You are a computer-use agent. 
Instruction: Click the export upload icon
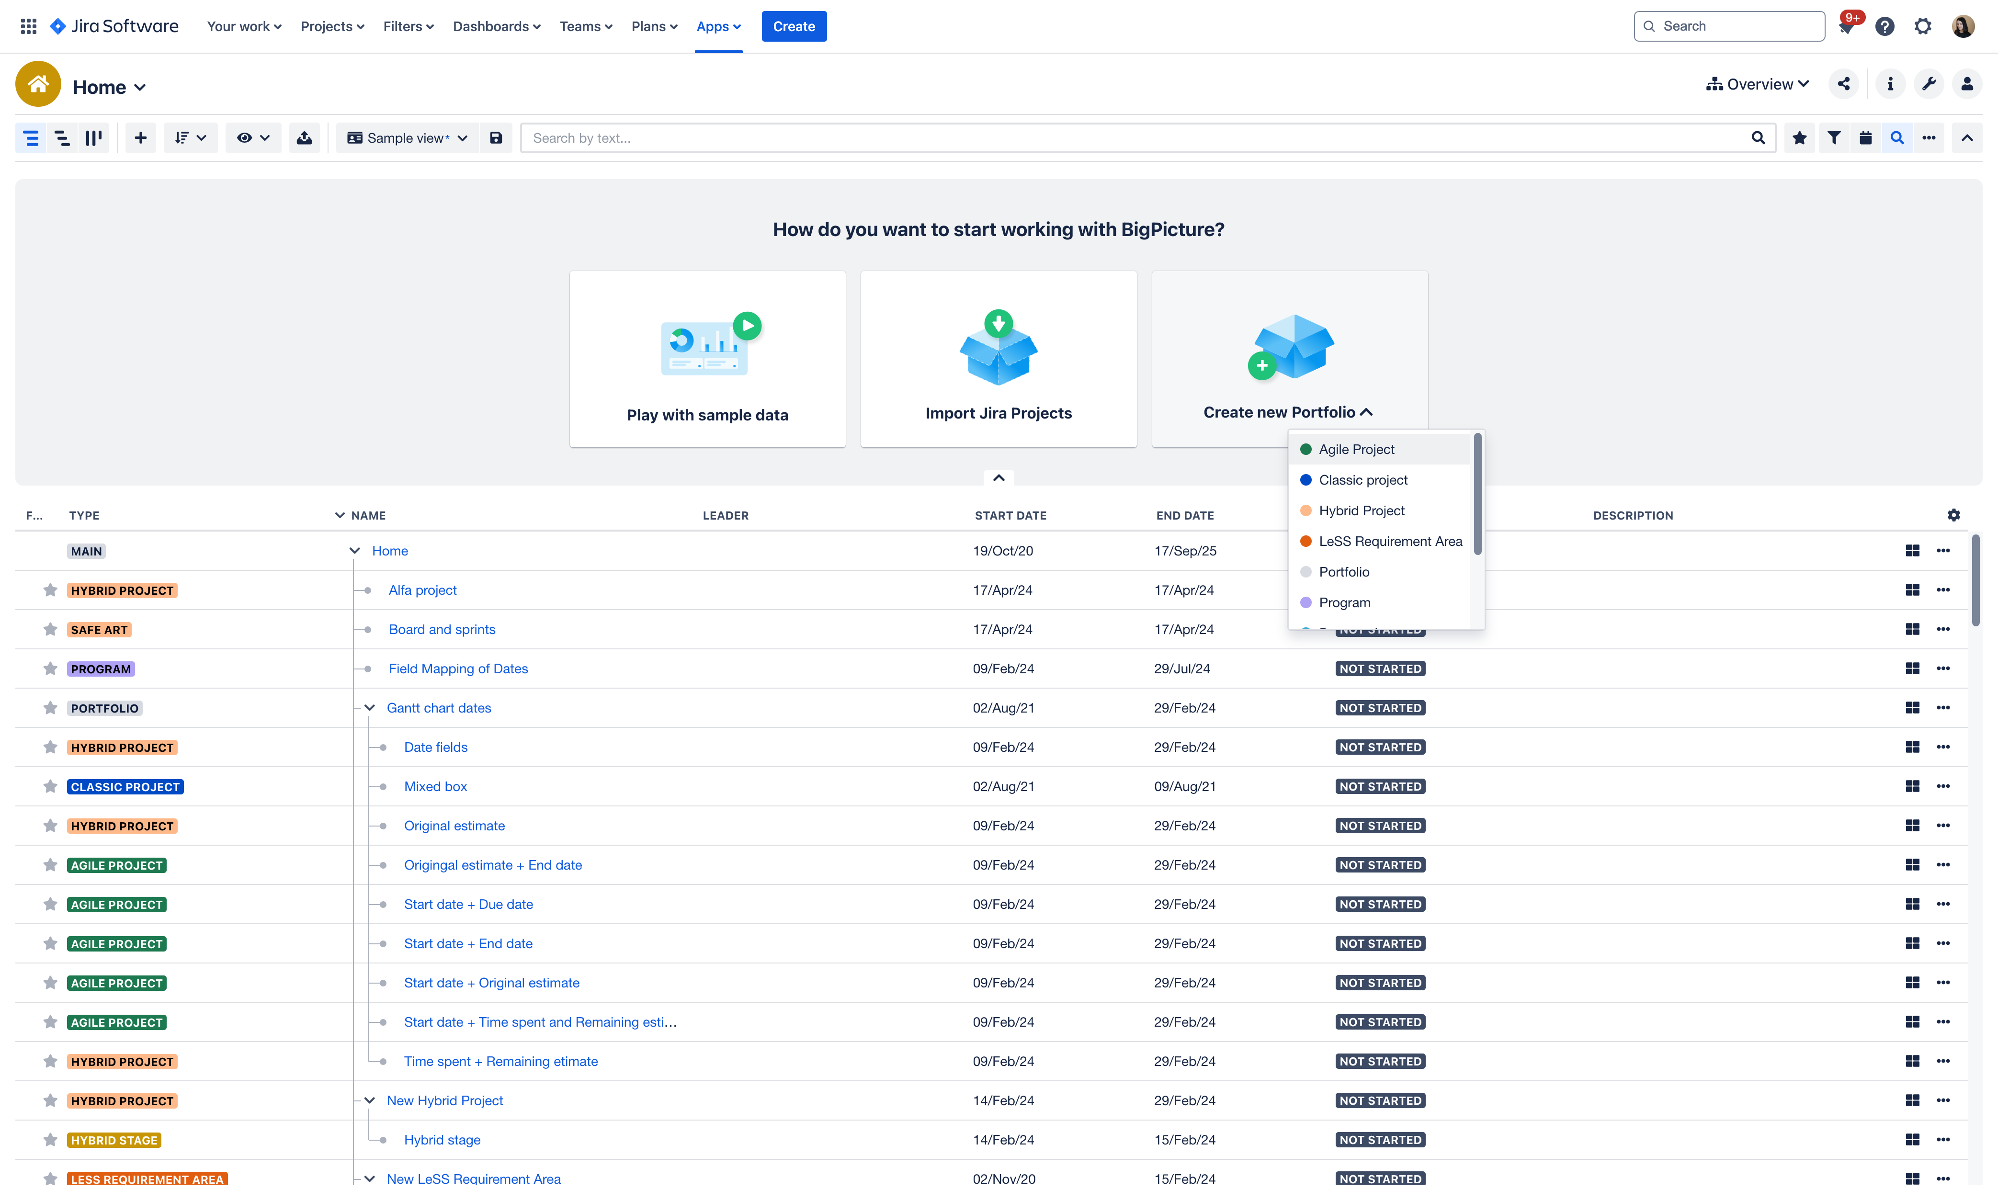(x=304, y=137)
